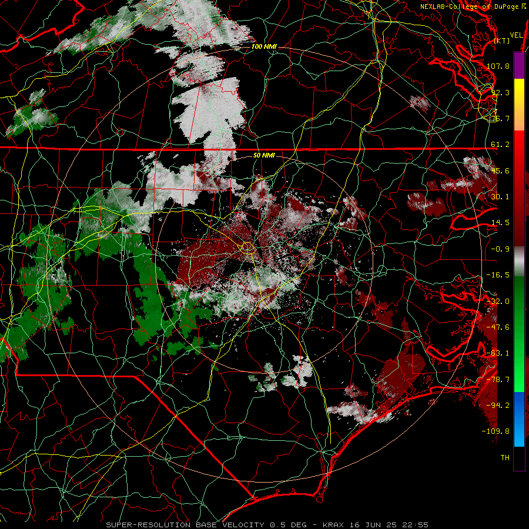Click the -32.0 velocity scale value
This screenshot has height=529, width=529.
click(498, 302)
